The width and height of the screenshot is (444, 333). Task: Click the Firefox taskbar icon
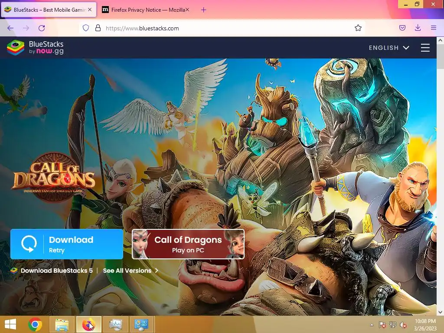pyautogui.click(x=88, y=324)
